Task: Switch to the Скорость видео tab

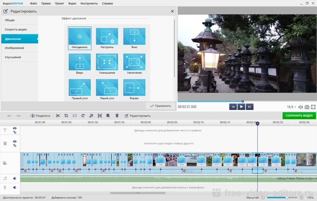Action: click(16, 30)
